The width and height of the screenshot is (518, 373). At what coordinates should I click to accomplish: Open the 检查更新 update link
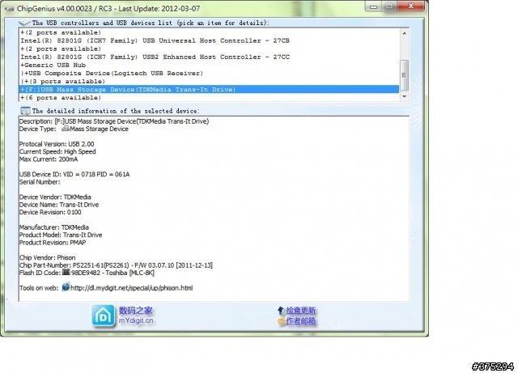300,311
